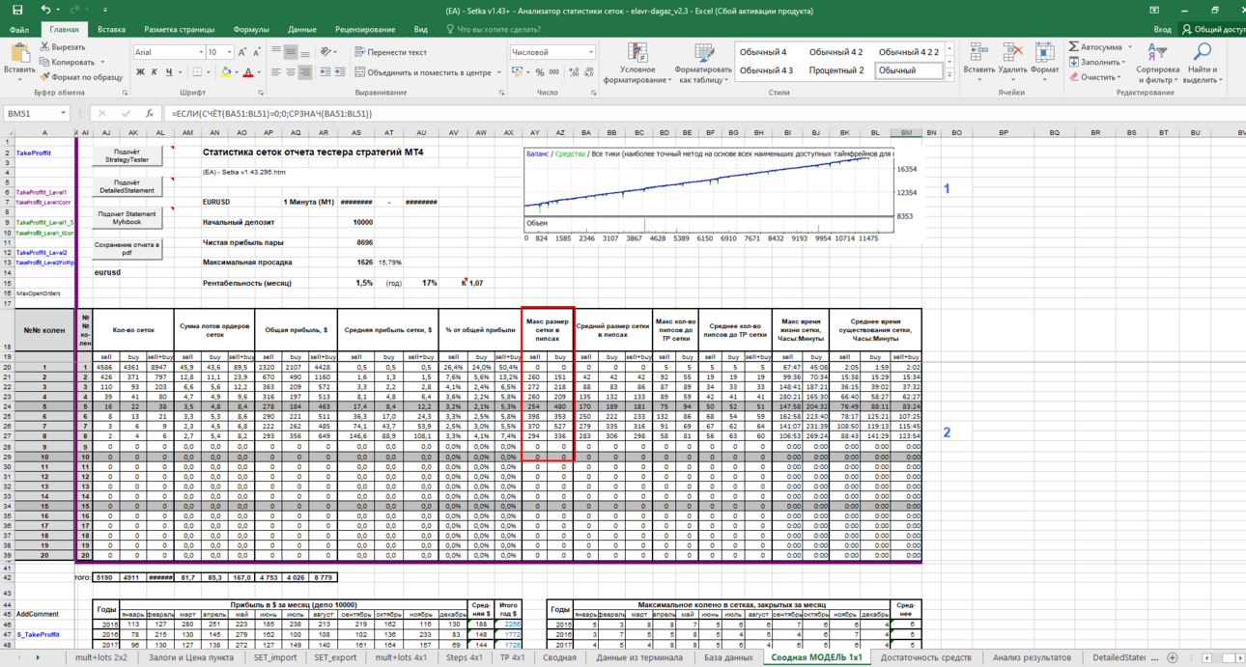Click the AutoSum sigma icon
This screenshot has height=667, width=1246.
(x=1073, y=46)
